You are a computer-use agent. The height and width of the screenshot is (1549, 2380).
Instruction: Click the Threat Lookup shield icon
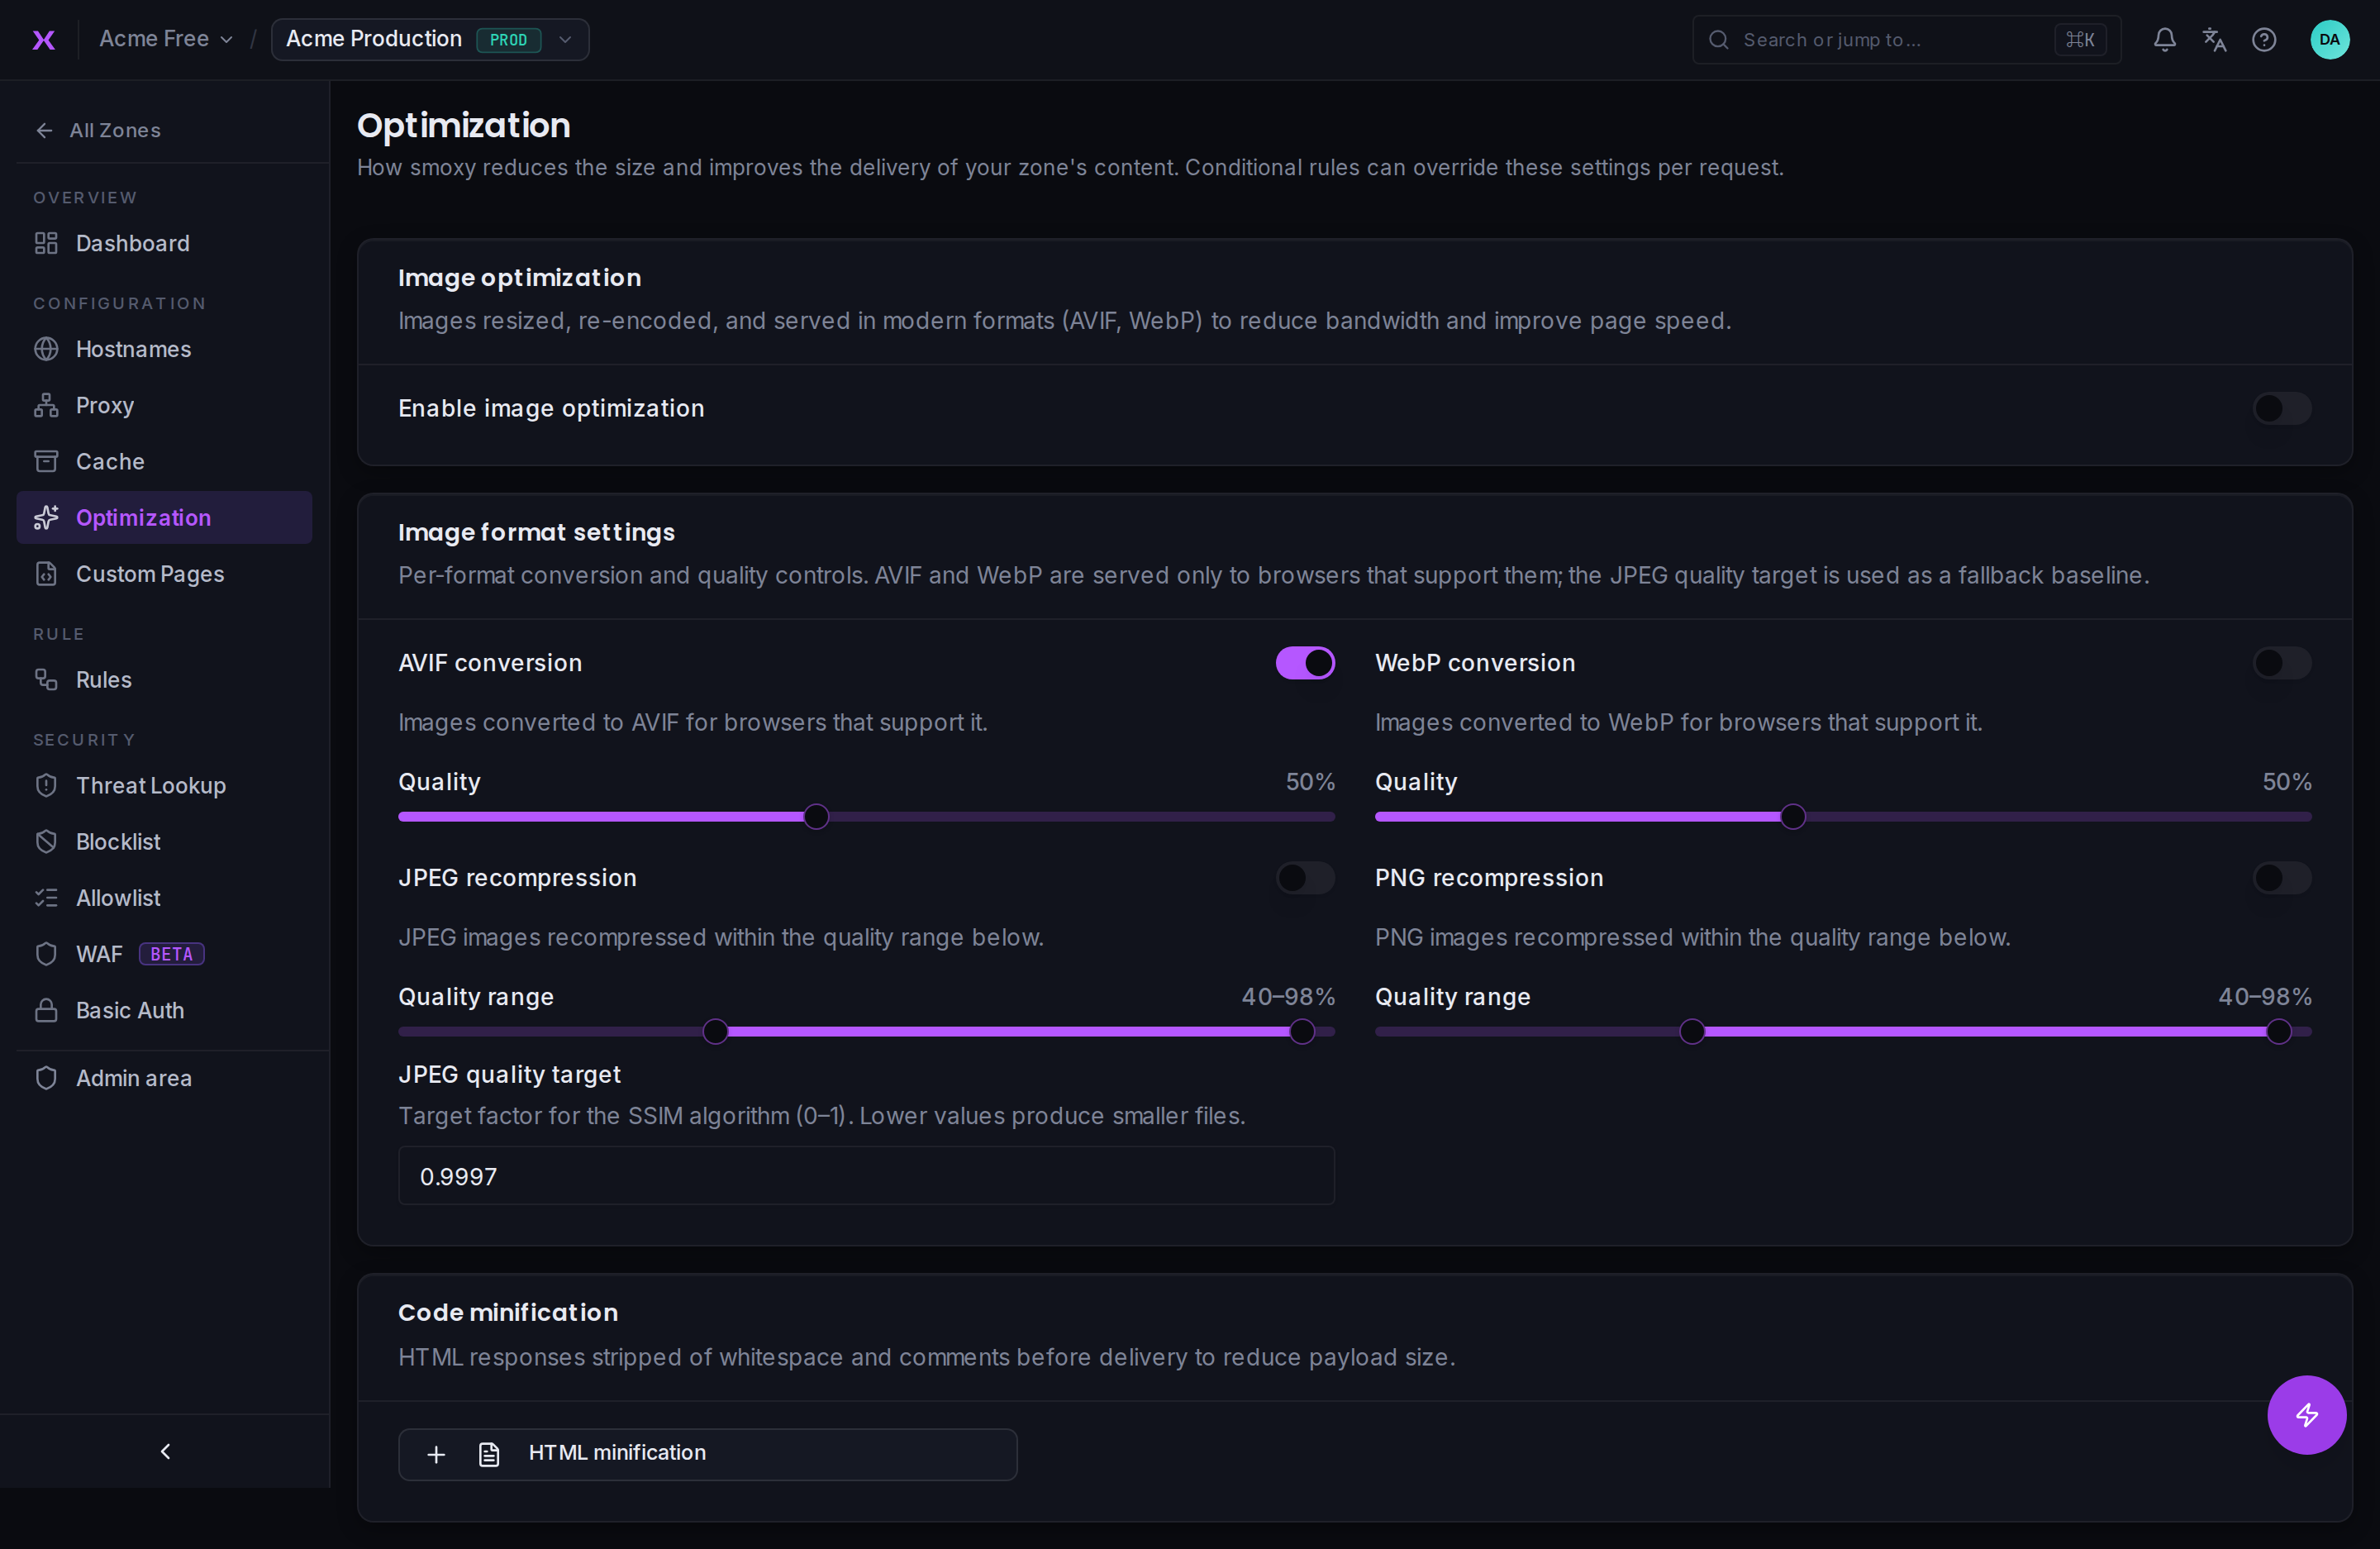point(46,785)
